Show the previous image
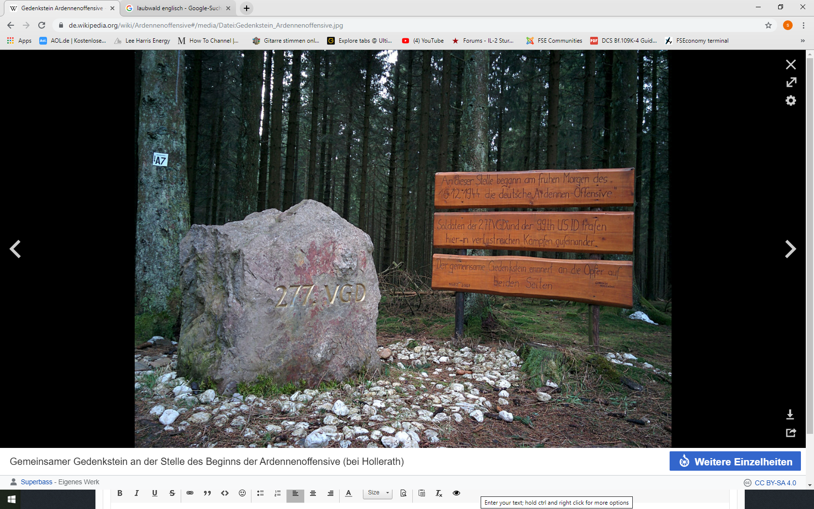 tap(15, 249)
